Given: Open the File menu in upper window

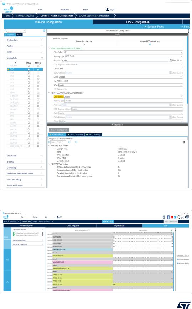Looking at the screenshot, I should (40, 9).
